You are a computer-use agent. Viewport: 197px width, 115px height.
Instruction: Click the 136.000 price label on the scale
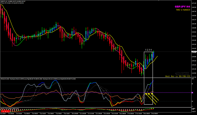pyautogui.click(x=194, y=28)
